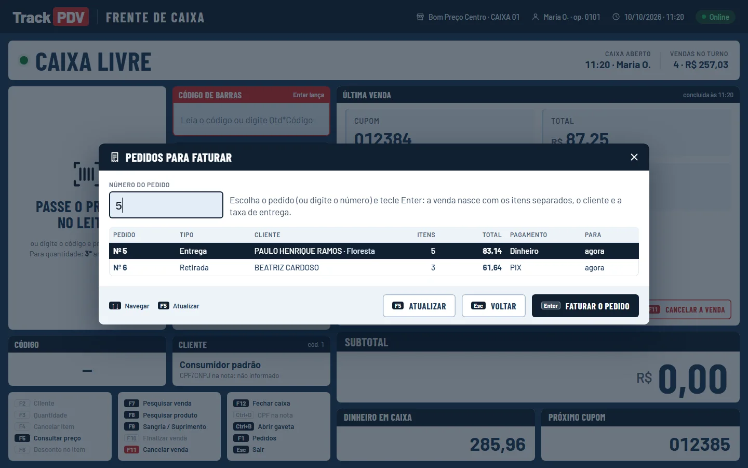Click the TrackPDV logo
Viewport: 748px width, 468px height.
coord(50,17)
